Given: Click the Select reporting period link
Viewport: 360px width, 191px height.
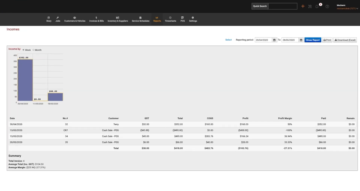Looking at the screenshot, I should (x=228, y=40).
